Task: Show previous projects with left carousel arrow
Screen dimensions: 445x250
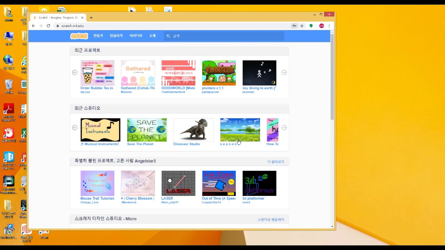Action: coord(74,73)
